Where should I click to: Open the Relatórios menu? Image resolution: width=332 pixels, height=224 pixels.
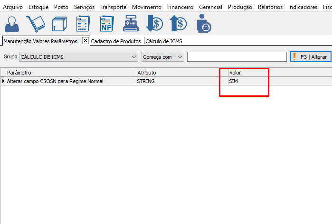[x=270, y=7]
